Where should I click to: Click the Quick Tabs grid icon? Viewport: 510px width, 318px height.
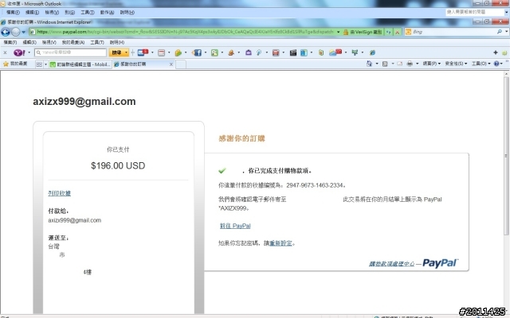pos(39,64)
